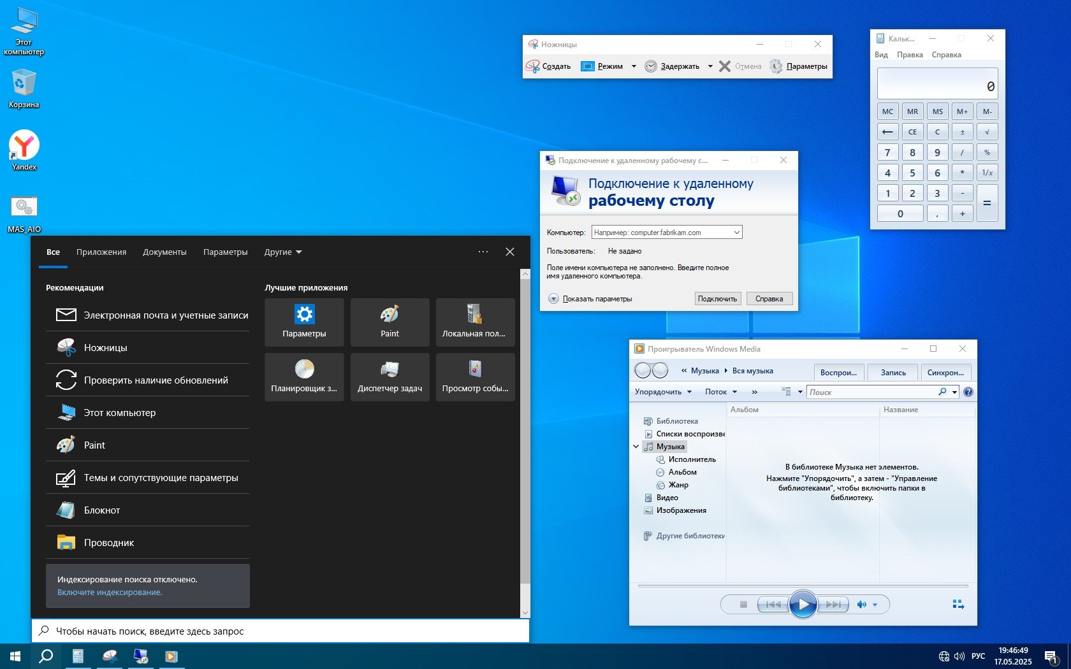Viewport: 1071px width, 669px height.
Task: Create a new snip with Создать
Action: coord(548,66)
